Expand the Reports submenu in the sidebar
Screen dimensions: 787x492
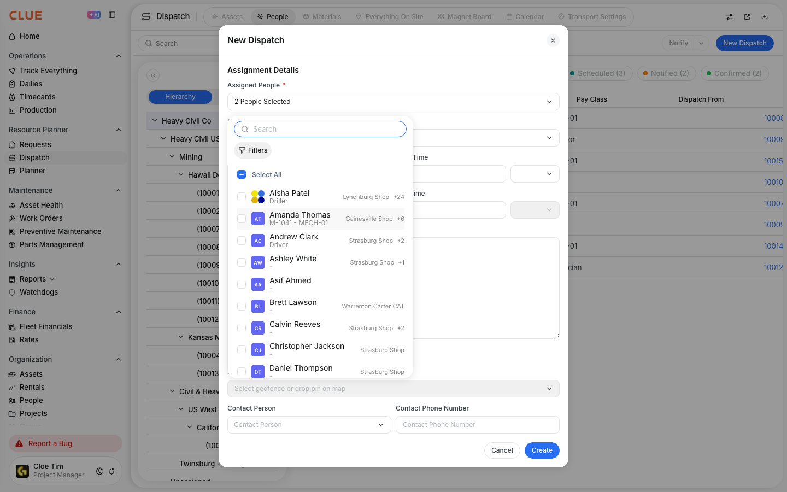52,279
